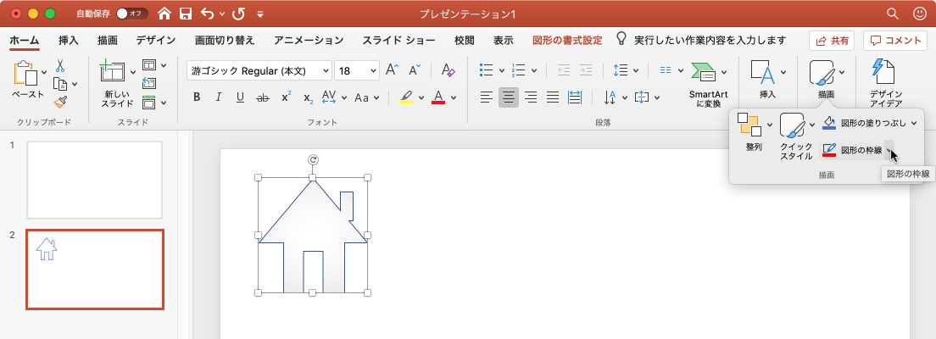Click the feedback smiley icon
Screen dimensions: 936x339
pos(921,13)
